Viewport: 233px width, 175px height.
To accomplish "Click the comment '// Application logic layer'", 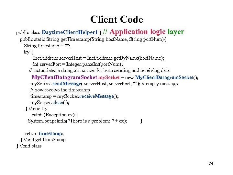I will [143, 32].
